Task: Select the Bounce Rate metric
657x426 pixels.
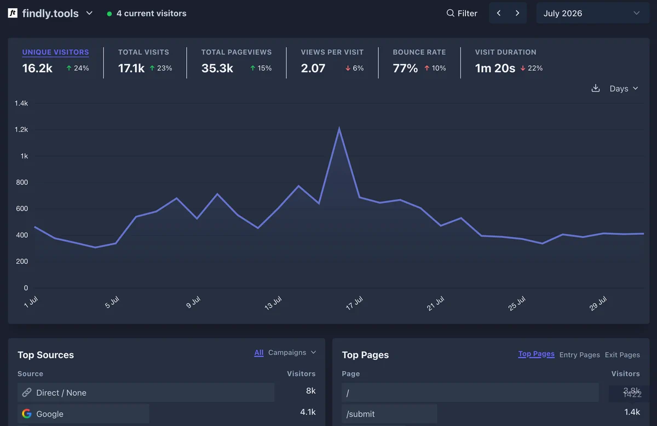Action: tap(419, 52)
